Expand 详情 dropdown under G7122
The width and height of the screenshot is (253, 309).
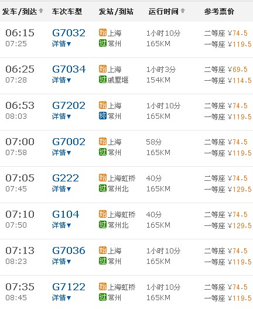point(61,298)
